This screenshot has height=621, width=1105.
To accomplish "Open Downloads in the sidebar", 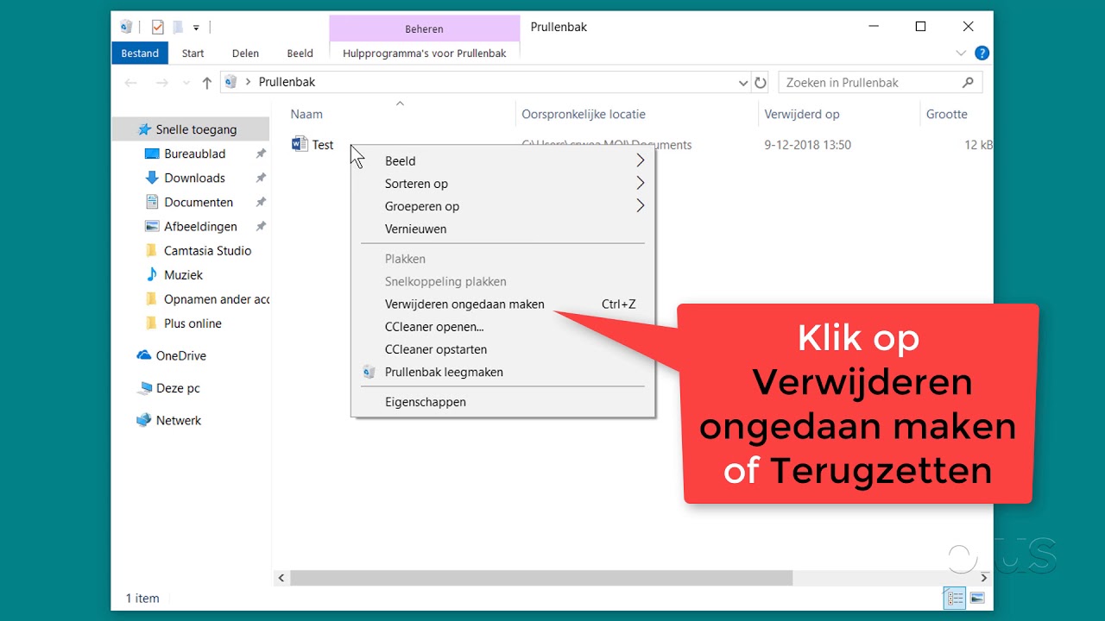I will pos(186,178).
